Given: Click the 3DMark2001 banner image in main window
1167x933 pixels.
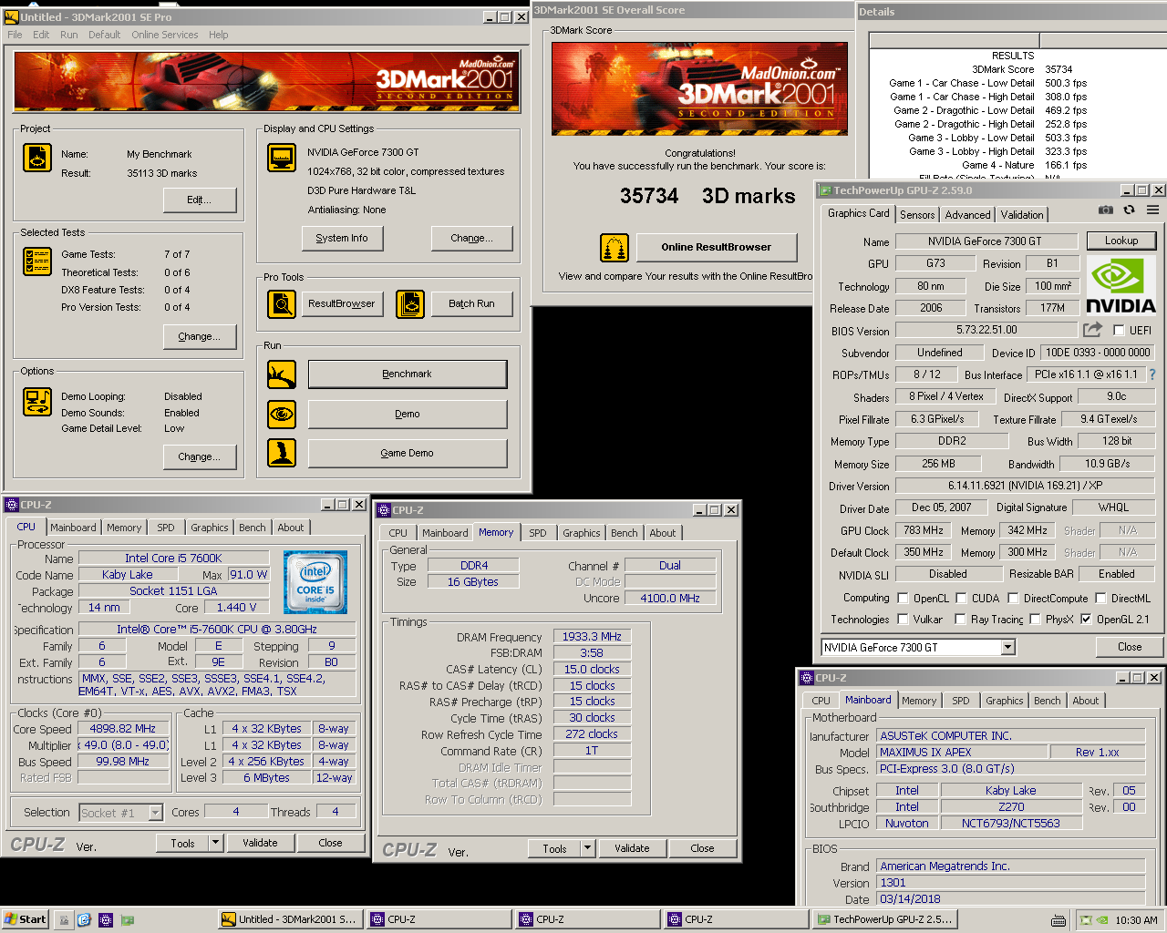Looking at the screenshot, I should click(267, 81).
